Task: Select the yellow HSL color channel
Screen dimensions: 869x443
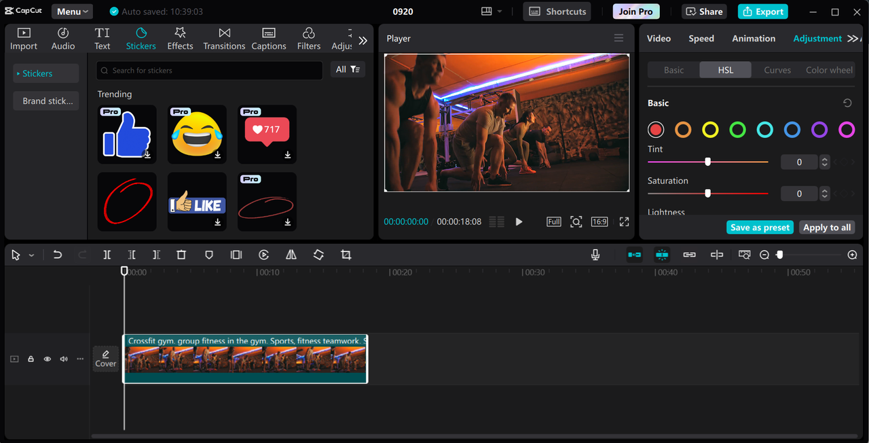Action: point(710,130)
